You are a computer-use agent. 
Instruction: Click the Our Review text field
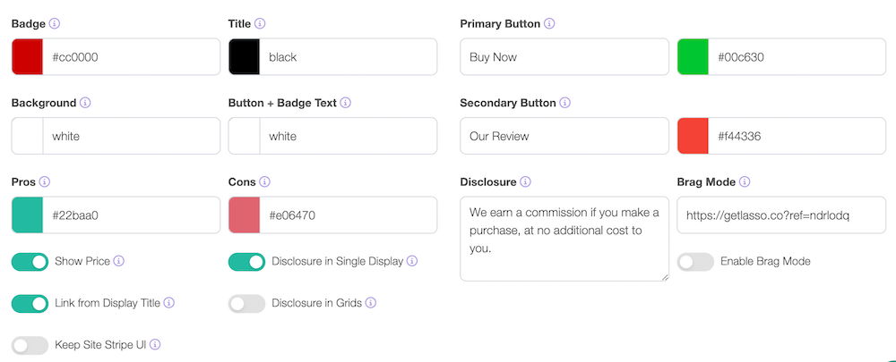564,136
